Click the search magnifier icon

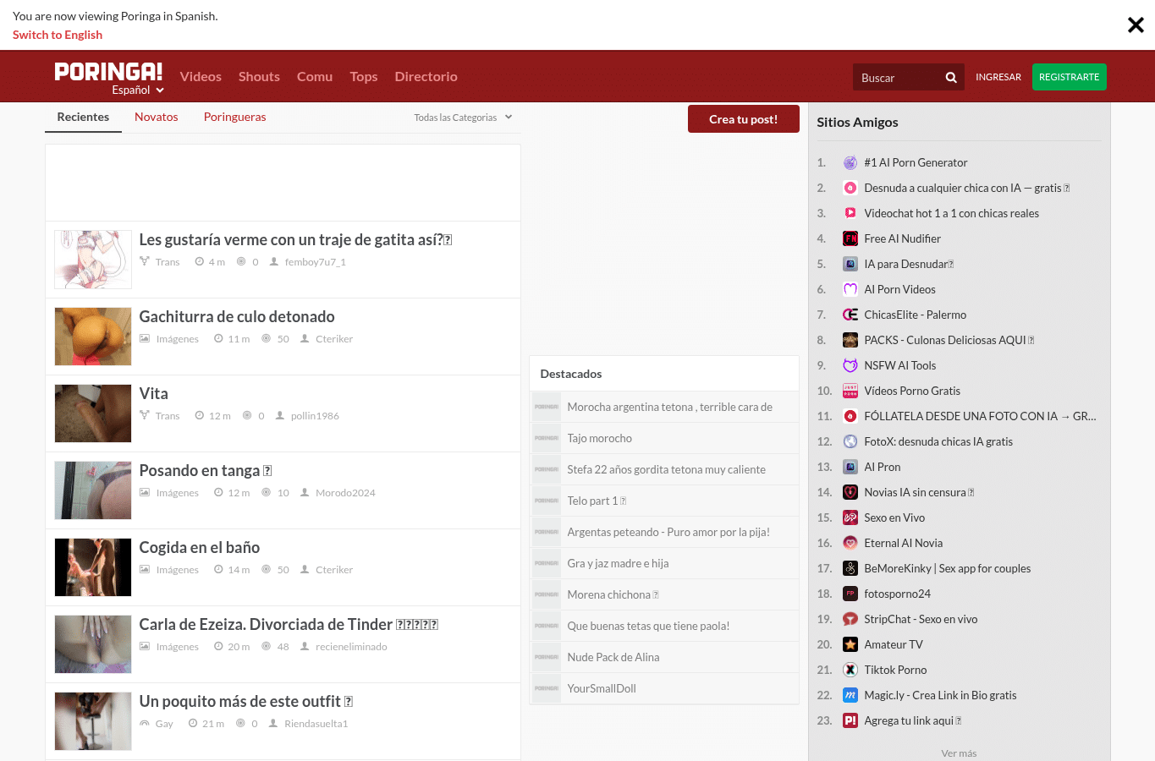click(x=951, y=78)
